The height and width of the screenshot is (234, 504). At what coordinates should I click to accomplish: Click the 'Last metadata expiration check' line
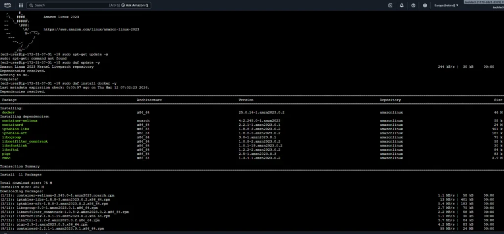(75, 88)
